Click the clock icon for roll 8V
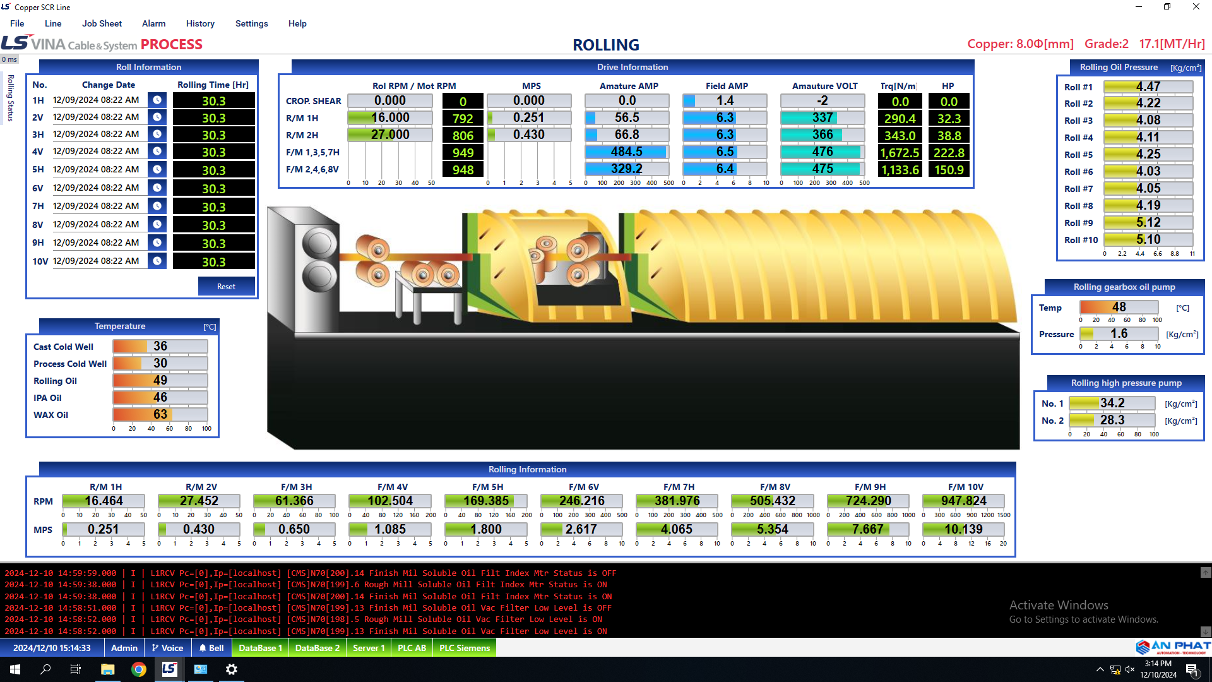Screen dimensions: 1212x682 point(157,224)
